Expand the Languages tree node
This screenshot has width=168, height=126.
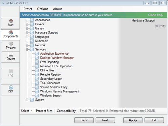tap(27, 37)
